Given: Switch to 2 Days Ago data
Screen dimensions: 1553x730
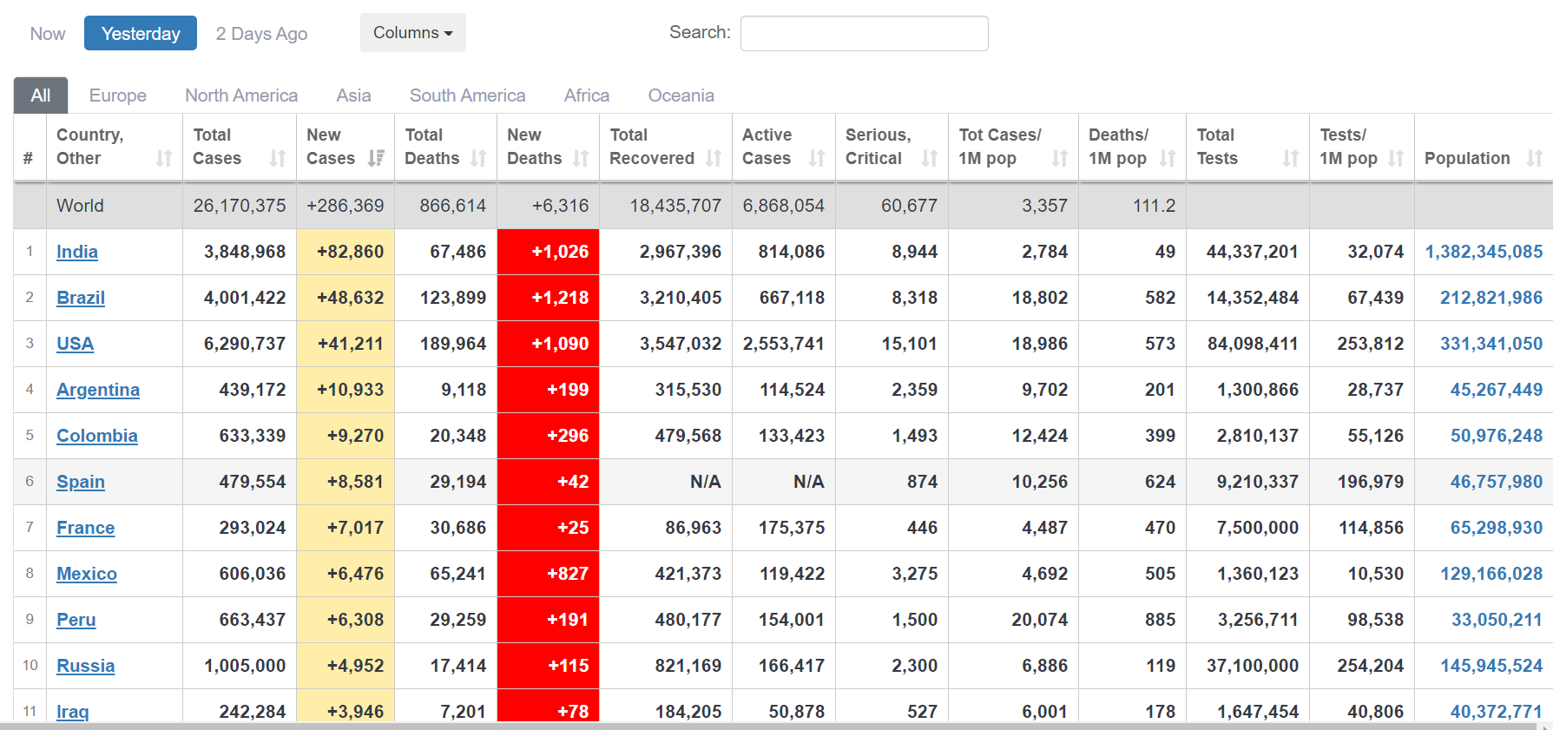Looking at the screenshot, I should (x=261, y=34).
